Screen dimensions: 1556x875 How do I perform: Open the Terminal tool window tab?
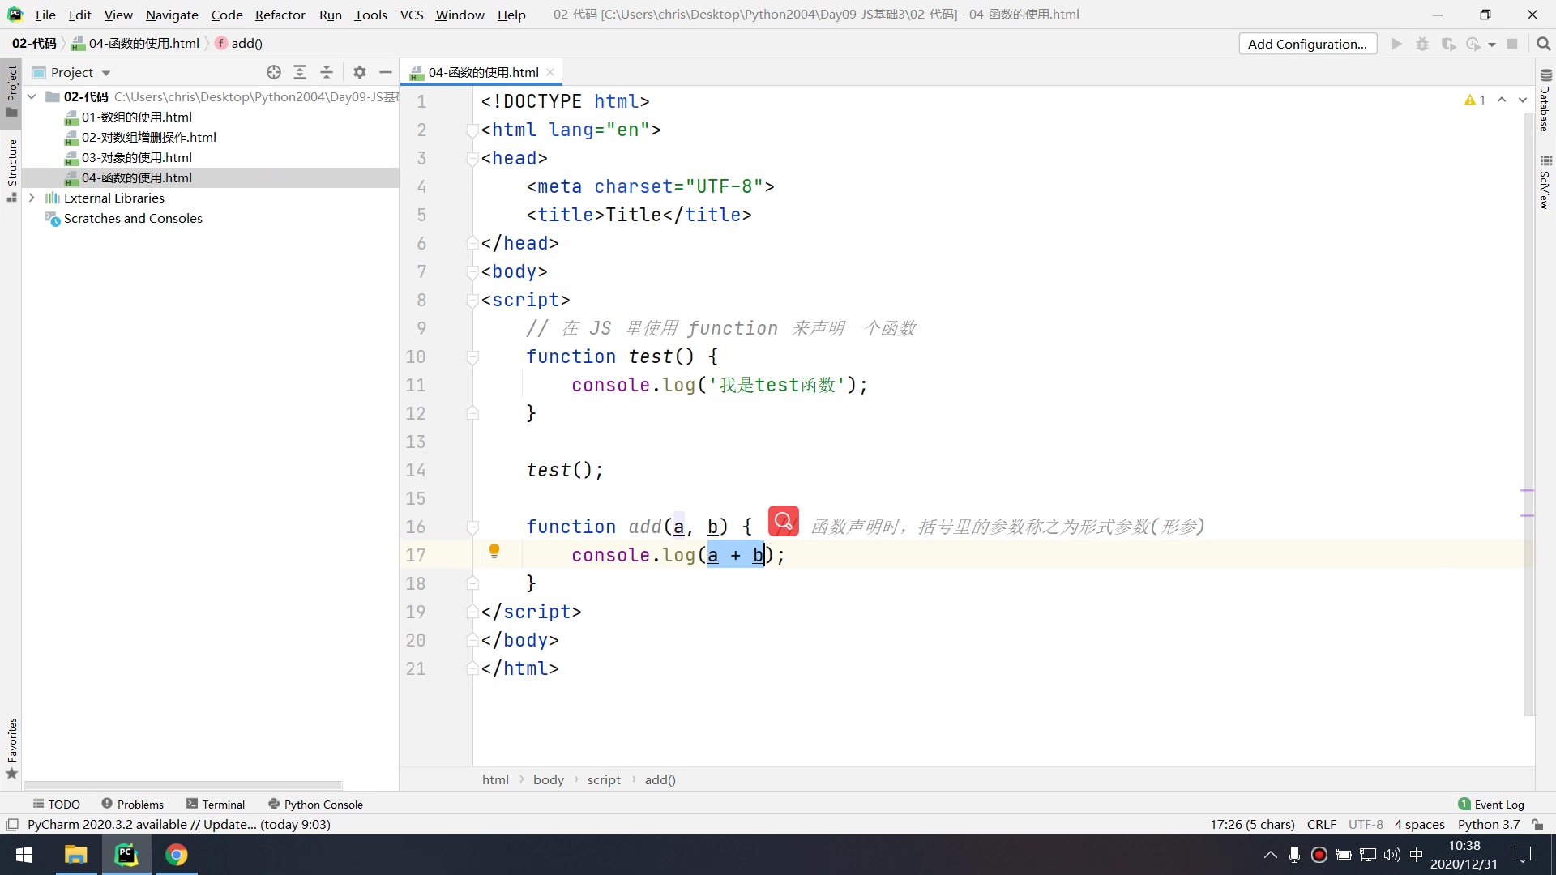point(216,804)
